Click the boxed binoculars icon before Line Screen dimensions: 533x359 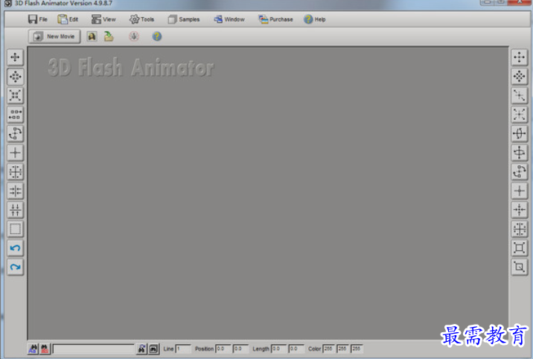pyautogui.click(x=153, y=349)
